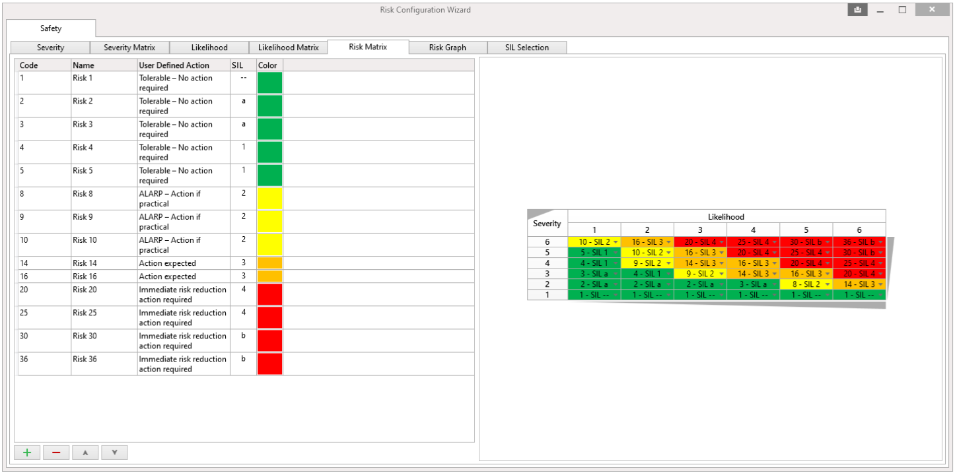
Task: Move the selected risk up with the arrow
Action: click(85, 453)
